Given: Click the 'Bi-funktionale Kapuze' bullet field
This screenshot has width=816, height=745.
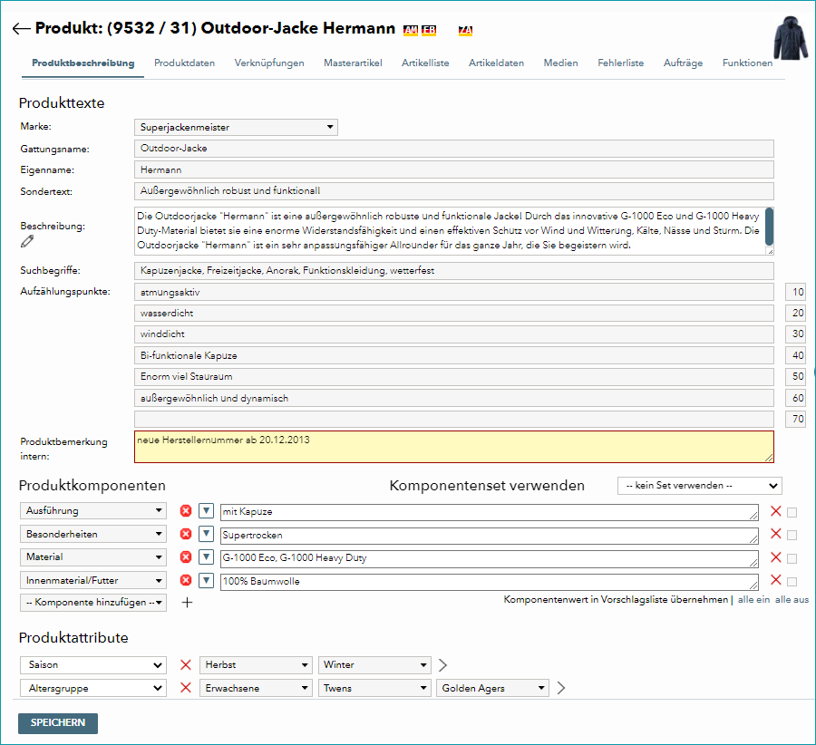Looking at the screenshot, I should coord(454,355).
